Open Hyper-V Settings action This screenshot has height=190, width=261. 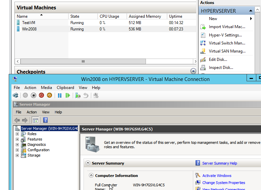225,35
